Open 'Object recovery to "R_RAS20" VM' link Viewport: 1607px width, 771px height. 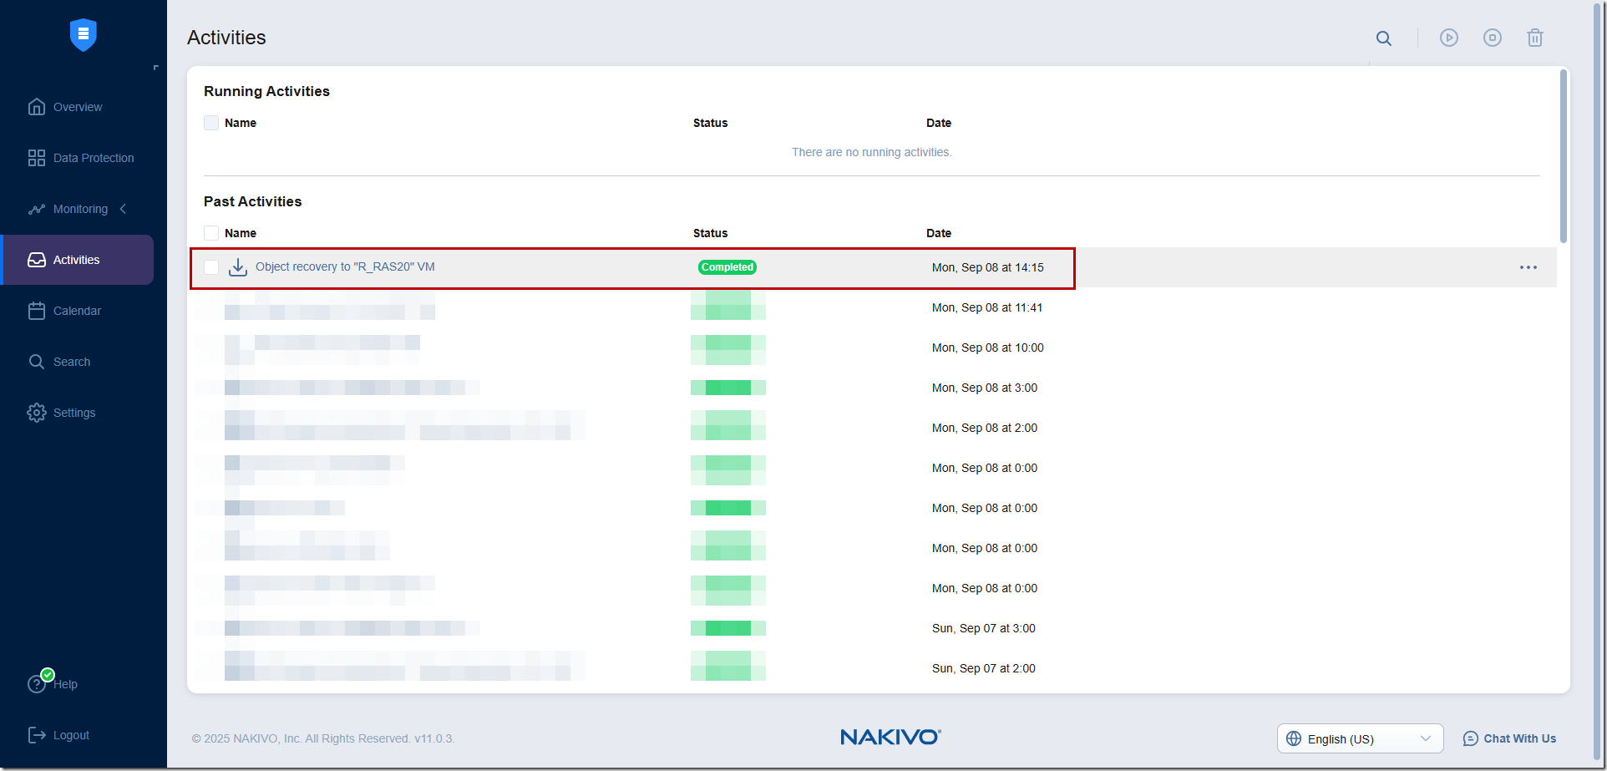coord(345,266)
